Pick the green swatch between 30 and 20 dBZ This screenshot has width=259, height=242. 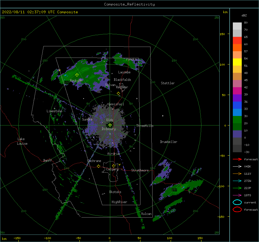tap(237, 120)
